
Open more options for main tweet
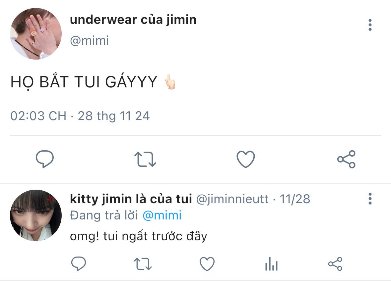pos(370,25)
